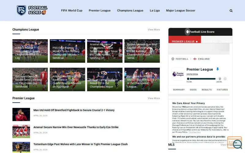Click the Premier League title in live score widget

tap(200, 69)
